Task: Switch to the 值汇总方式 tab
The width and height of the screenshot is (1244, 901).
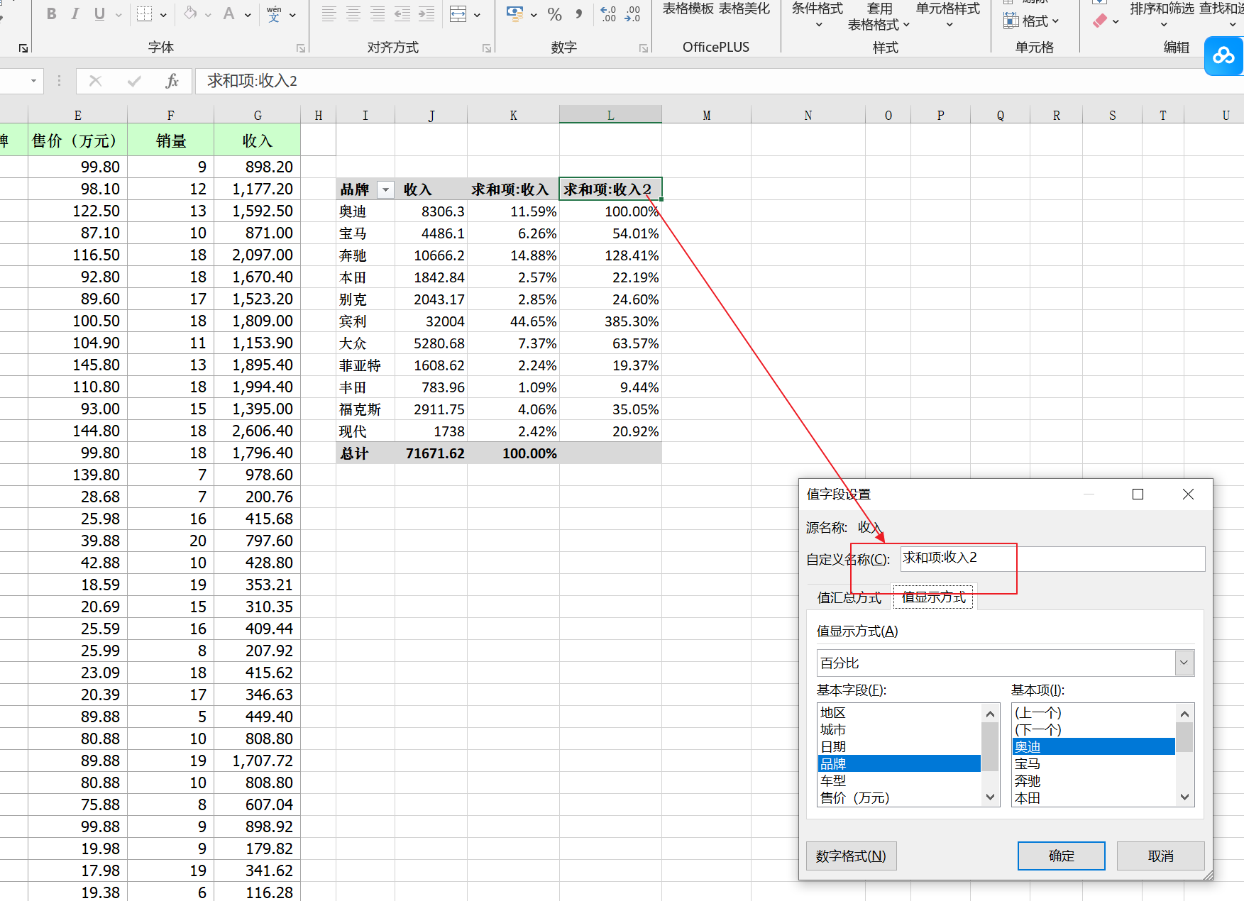Action: click(849, 597)
